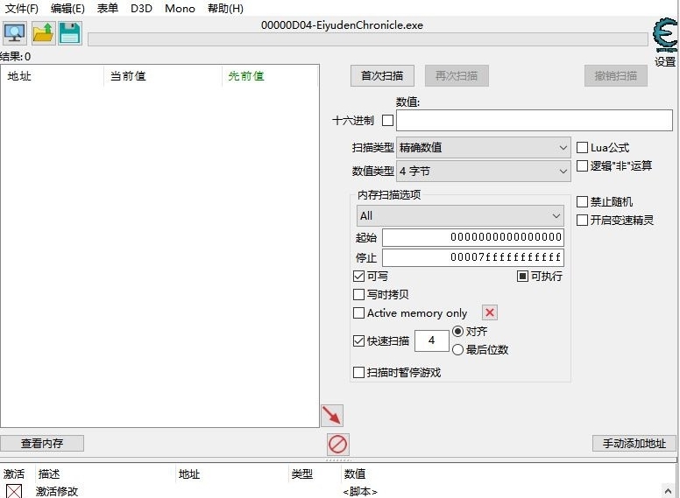
Task: Enable the 扫描时暂停游戏 checkbox
Action: [x=358, y=373]
